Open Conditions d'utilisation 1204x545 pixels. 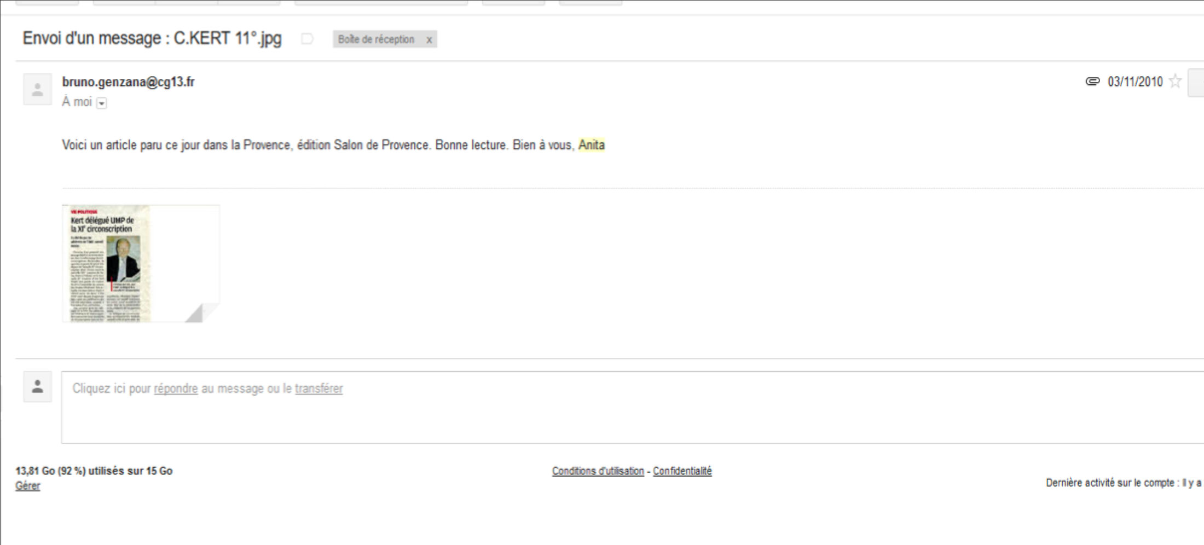(x=598, y=471)
